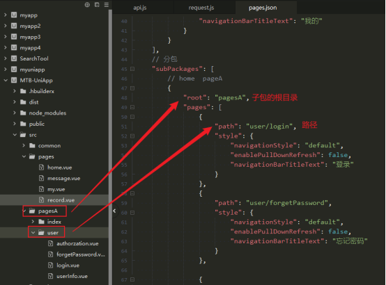The height and width of the screenshot is (285, 386).
Task: Fold the pages array at line 49
Action: point(132,107)
